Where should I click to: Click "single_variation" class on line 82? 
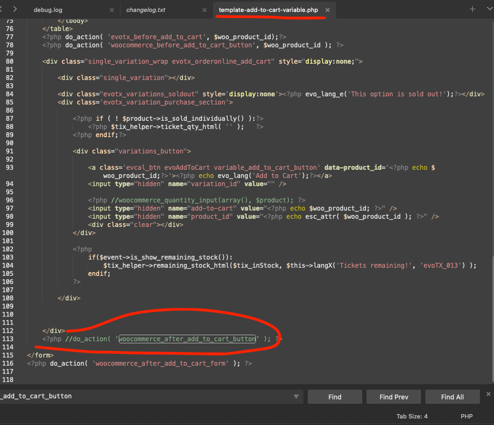point(134,78)
